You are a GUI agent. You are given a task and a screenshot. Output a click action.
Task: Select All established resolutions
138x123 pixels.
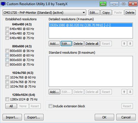11,106
